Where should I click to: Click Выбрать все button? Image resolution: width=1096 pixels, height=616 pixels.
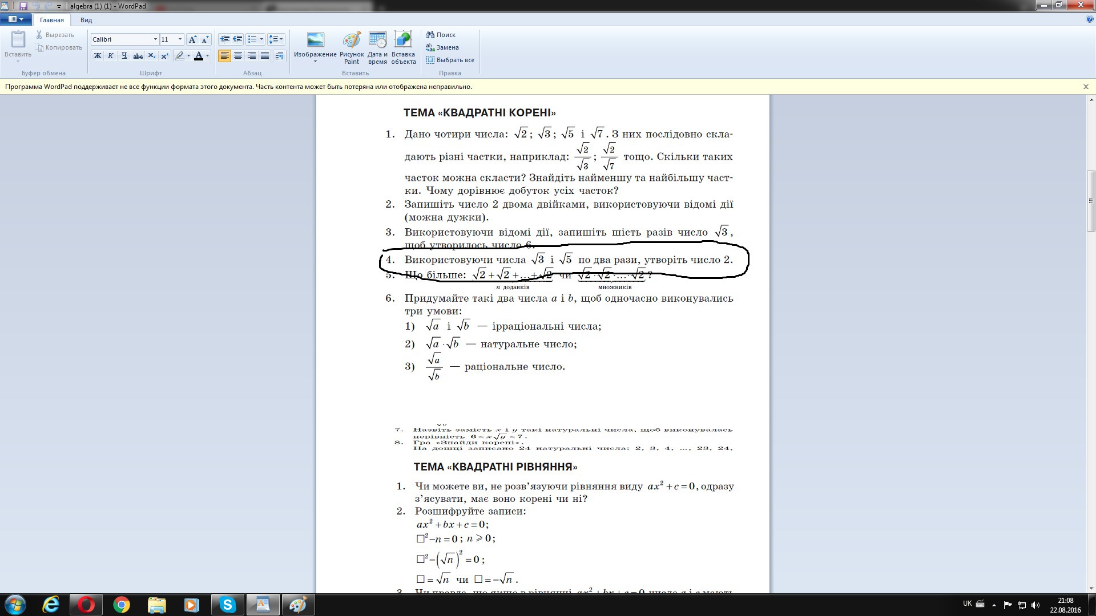(450, 60)
